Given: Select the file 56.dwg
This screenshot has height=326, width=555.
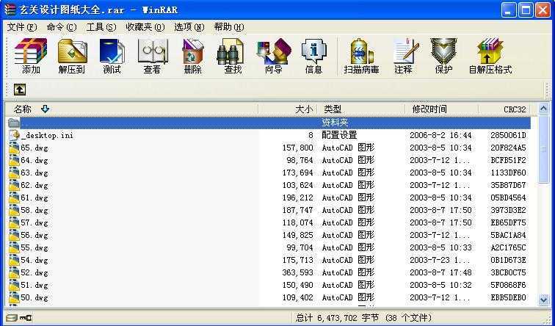Looking at the screenshot, I should pos(35,235).
